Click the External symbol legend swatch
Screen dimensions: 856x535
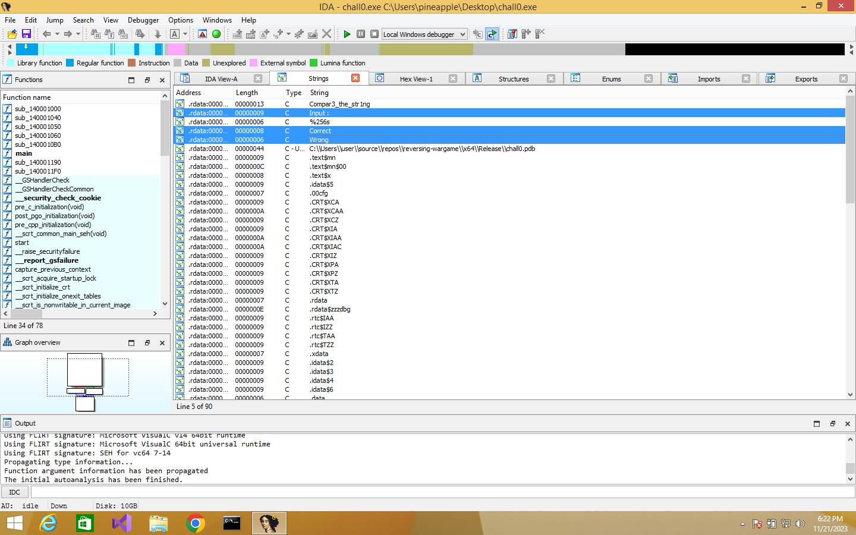[254, 63]
